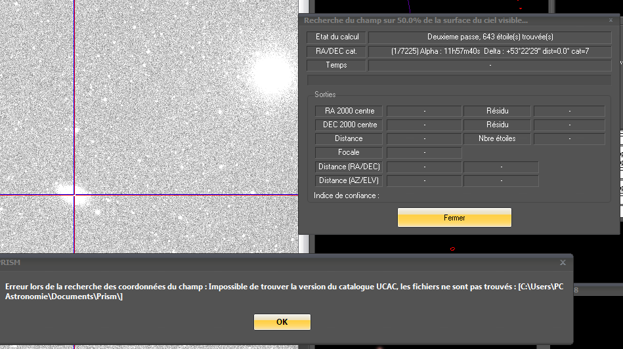Click the blue crosshair intersection on image

74,194
